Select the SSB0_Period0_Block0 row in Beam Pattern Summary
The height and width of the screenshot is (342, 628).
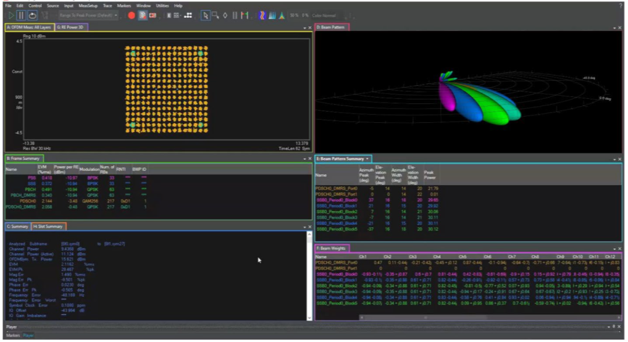337,200
